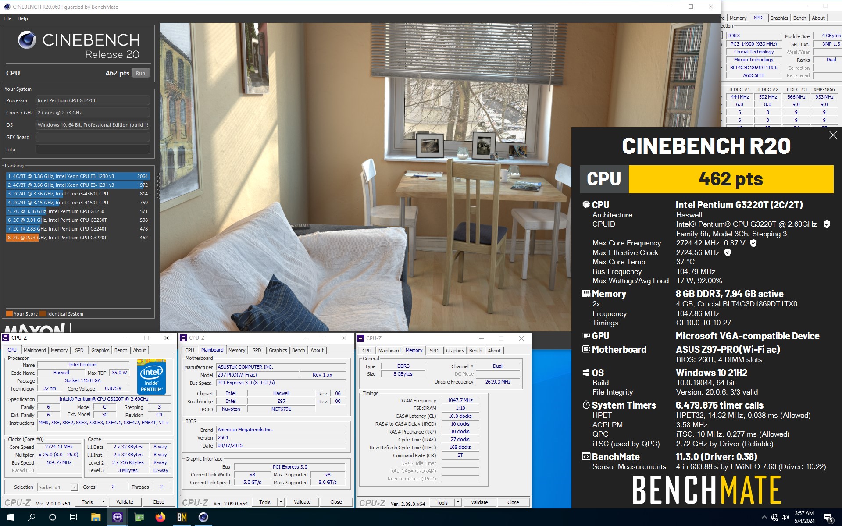Click Close button in the Memory CPU-Z window
The image size is (842, 526).
tap(513, 502)
